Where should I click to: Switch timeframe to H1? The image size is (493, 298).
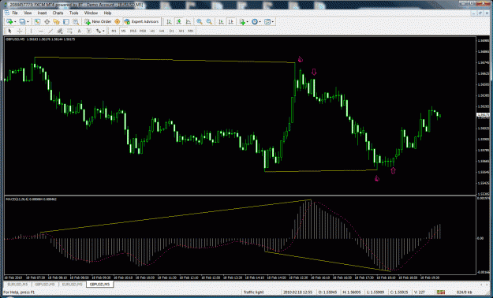tap(152, 31)
